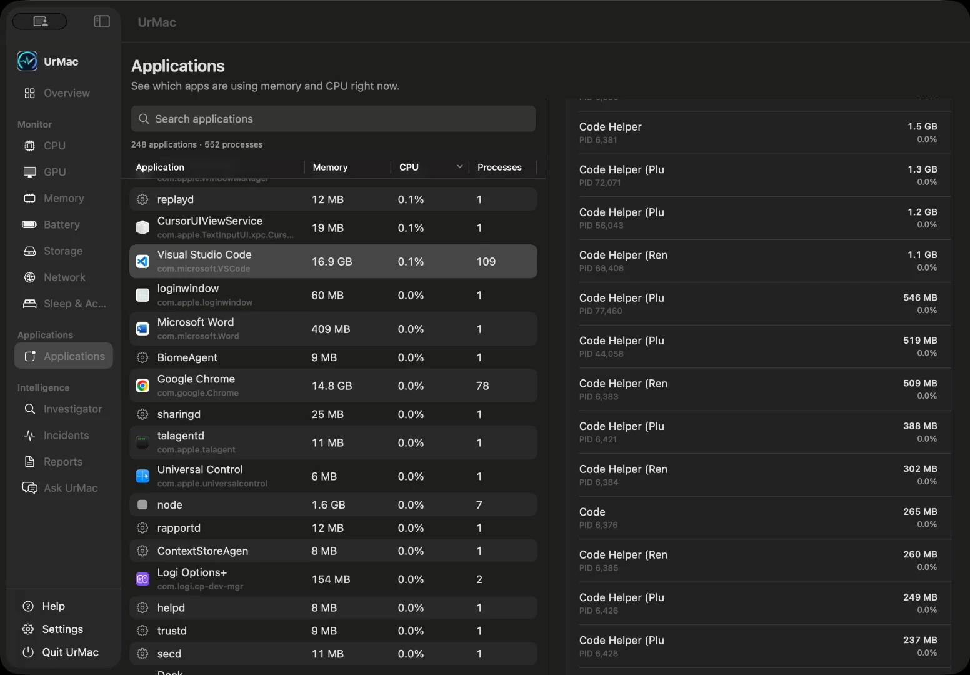This screenshot has height=675, width=970.
Task: Click the Incidents pulse icon
Action: click(x=29, y=436)
